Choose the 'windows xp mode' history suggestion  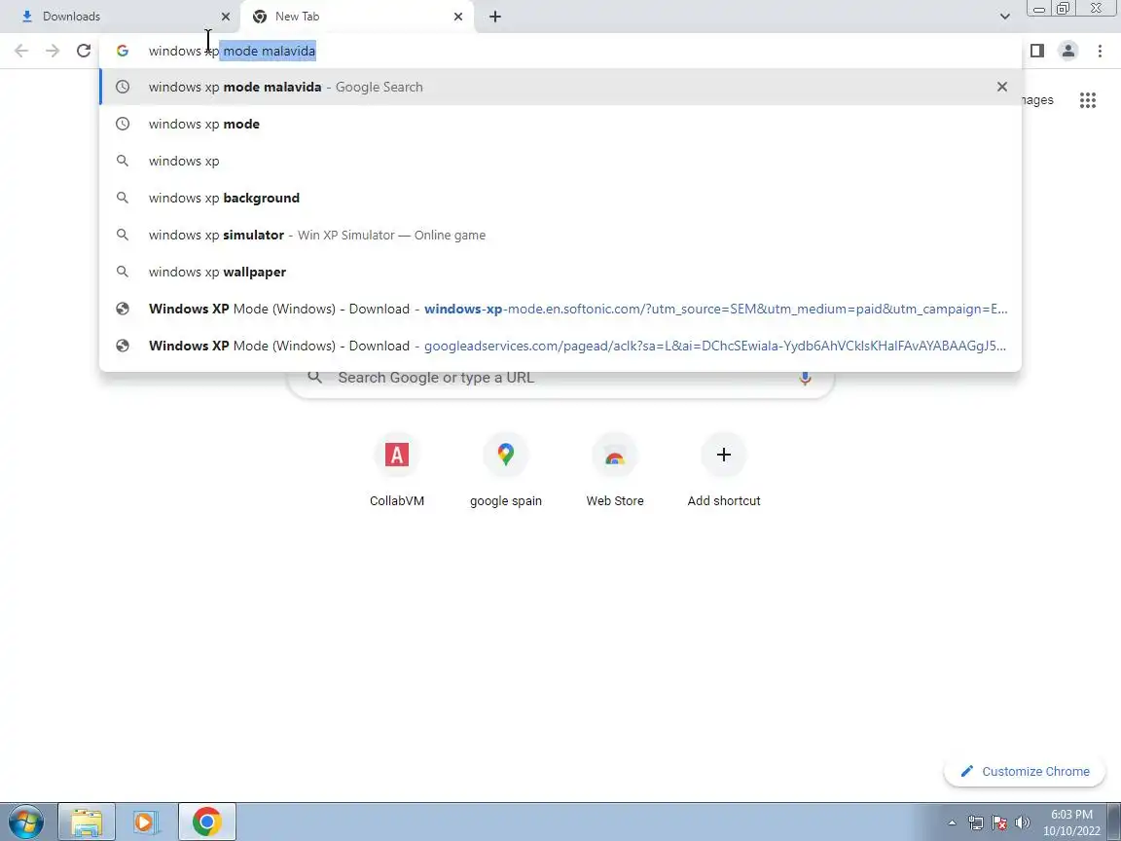click(560, 124)
